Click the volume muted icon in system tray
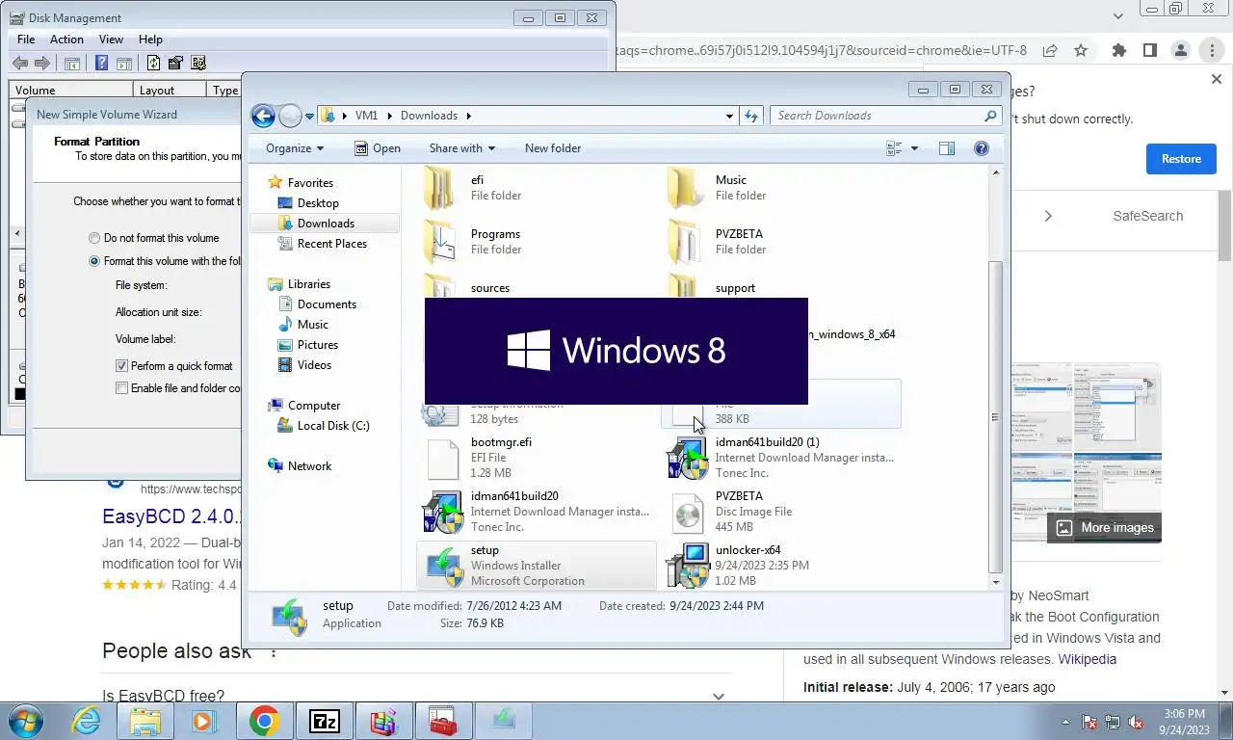 (1136, 722)
